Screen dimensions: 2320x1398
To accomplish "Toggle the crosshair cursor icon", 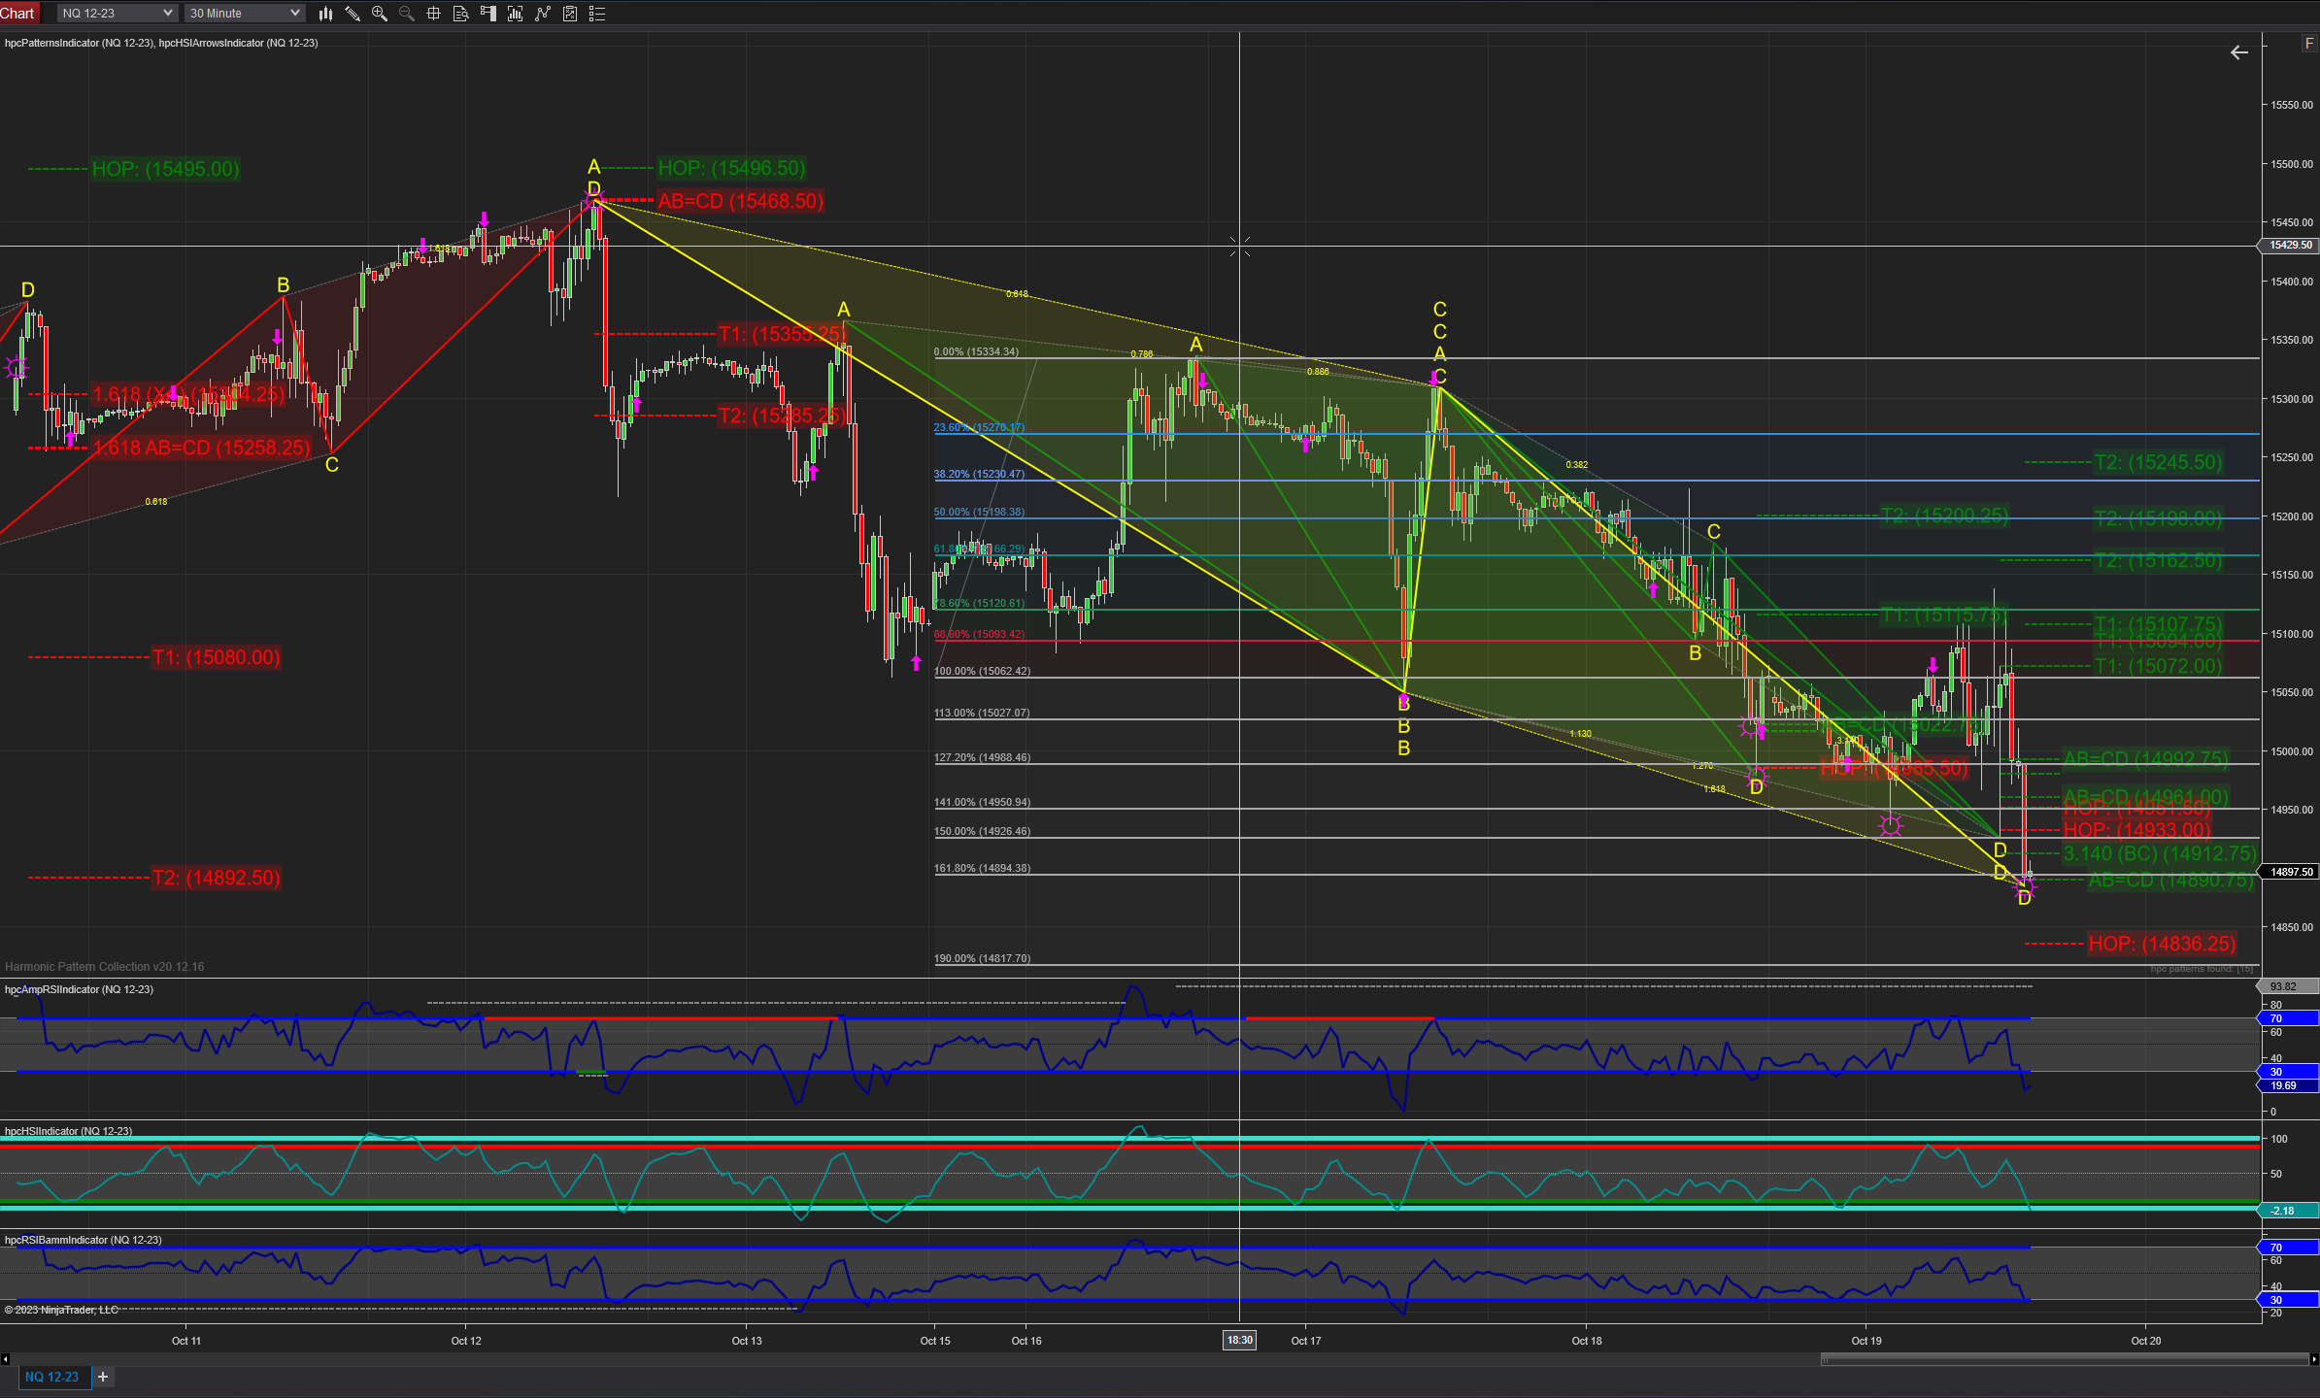I will tap(434, 14).
